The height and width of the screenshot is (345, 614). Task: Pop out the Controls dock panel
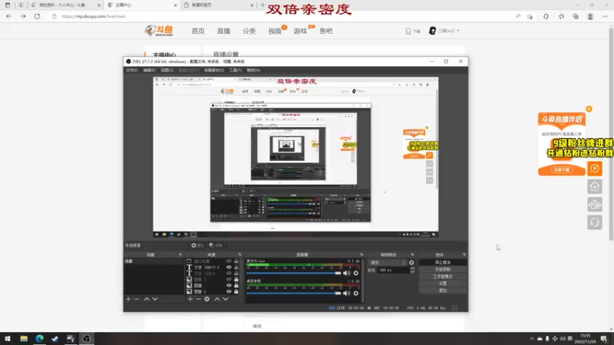pyautogui.click(x=464, y=255)
